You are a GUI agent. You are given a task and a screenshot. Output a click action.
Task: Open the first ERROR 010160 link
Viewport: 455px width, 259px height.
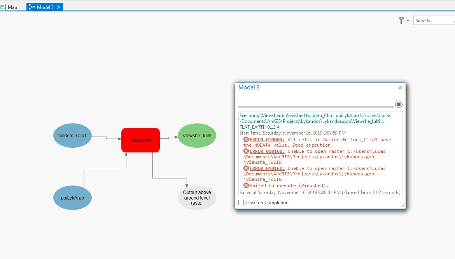pos(267,151)
